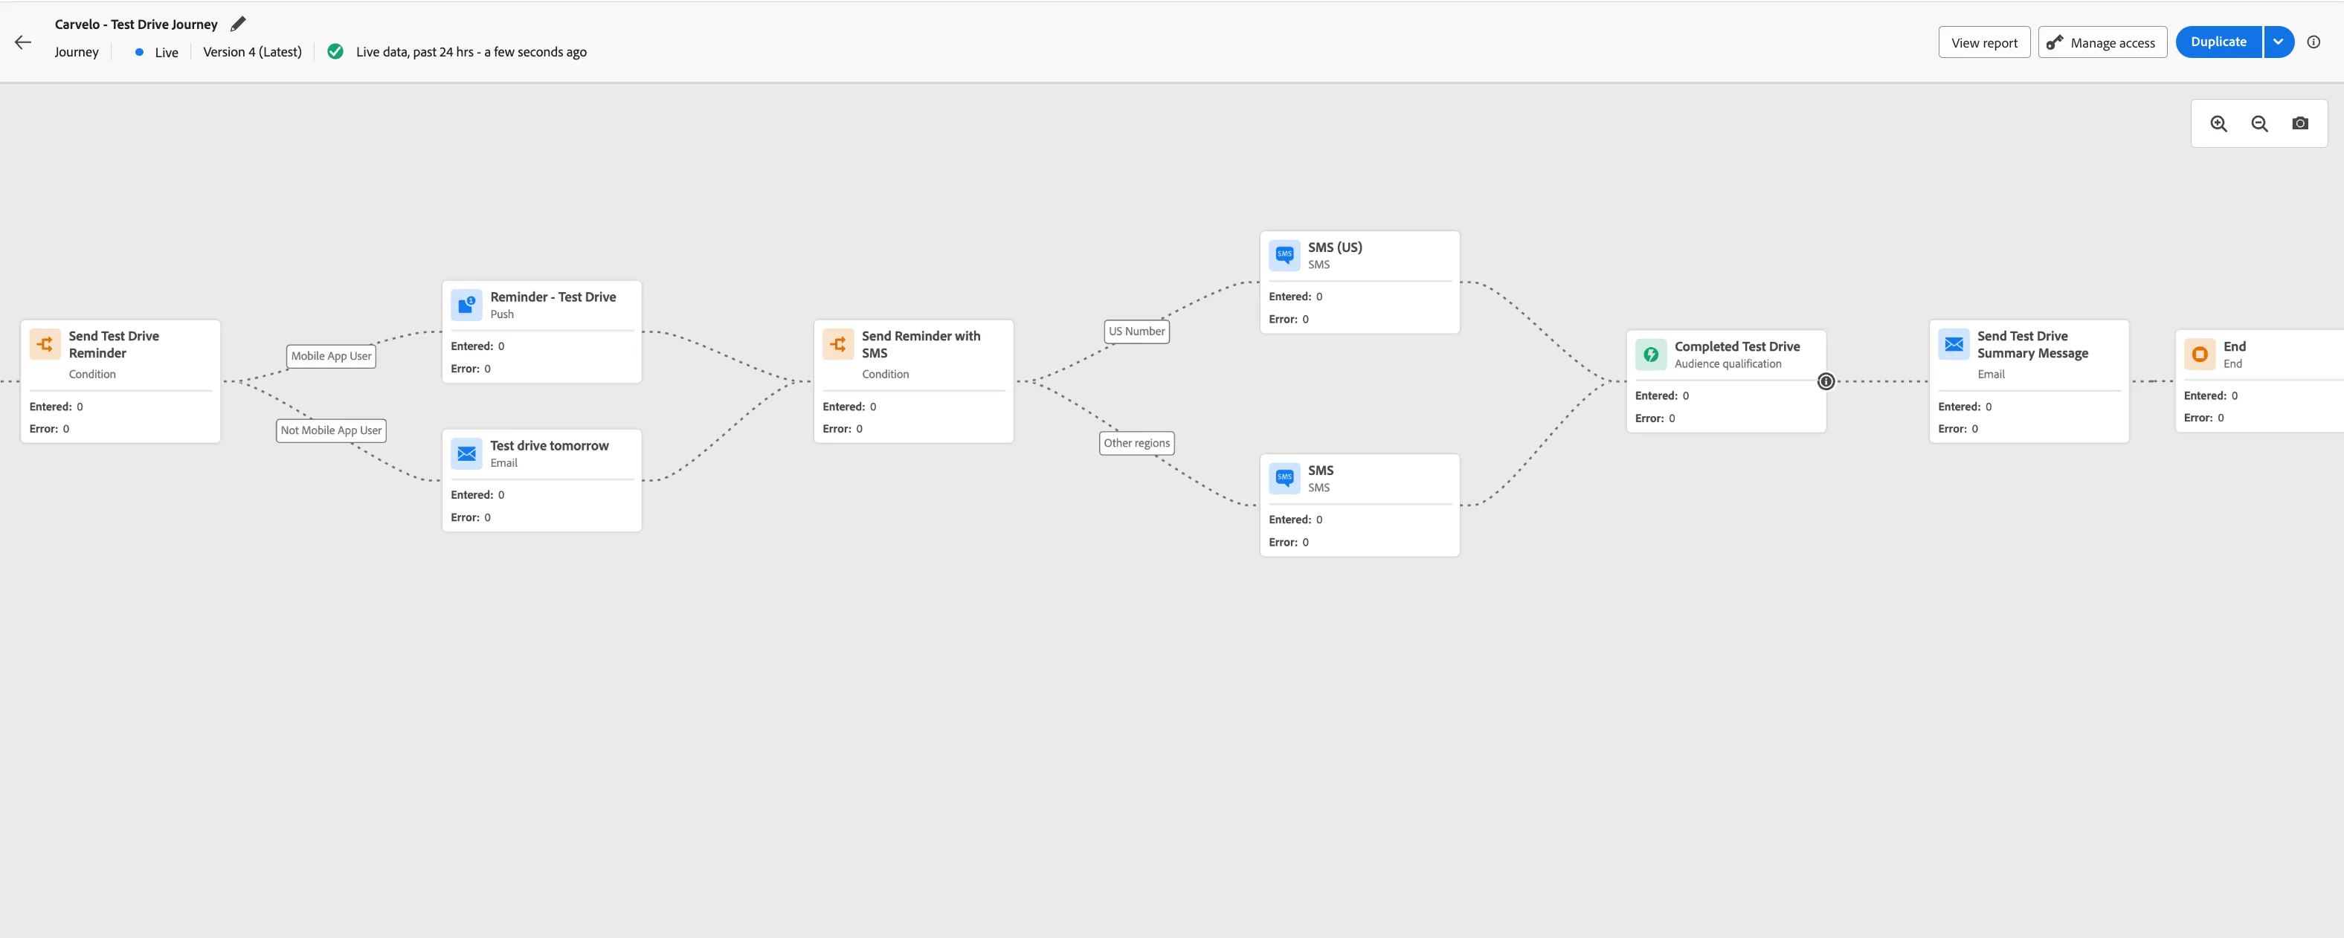The width and height of the screenshot is (2344, 938).
Task: Click the Duplicate button
Action: tap(2218, 42)
